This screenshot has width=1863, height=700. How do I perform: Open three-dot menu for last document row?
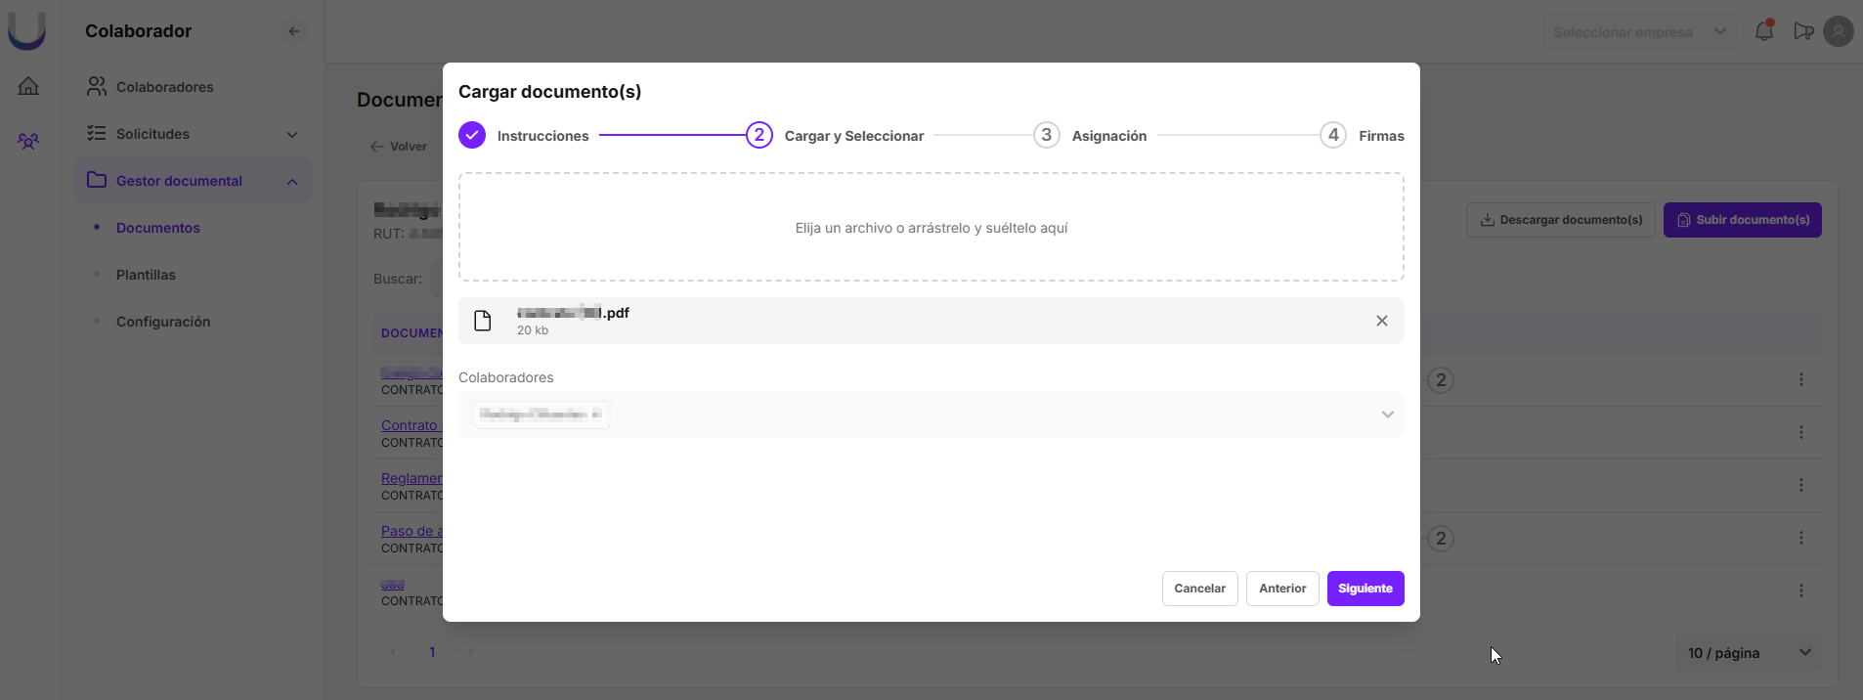point(1800,591)
